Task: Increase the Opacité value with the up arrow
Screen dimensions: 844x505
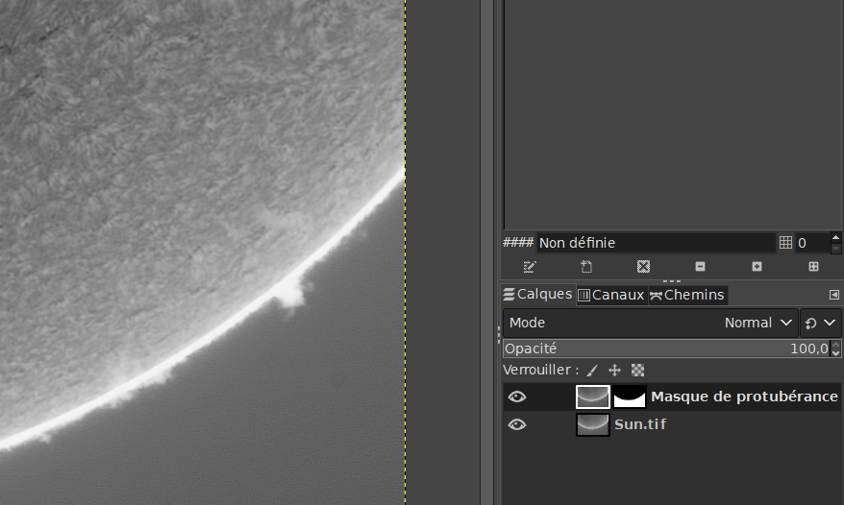Action: click(835, 345)
